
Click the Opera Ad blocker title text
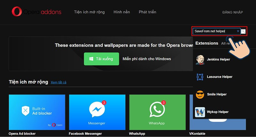pos(22,133)
